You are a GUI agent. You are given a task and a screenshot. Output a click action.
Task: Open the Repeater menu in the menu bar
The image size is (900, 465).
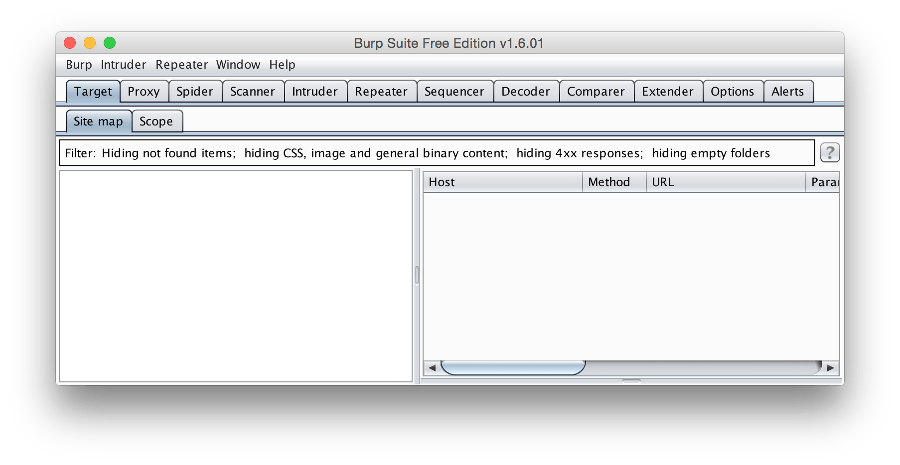coord(181,65)
